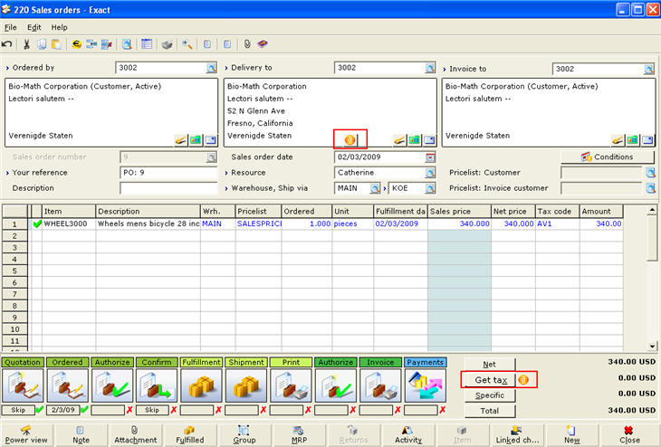The width and height of the screenshot is (661, 447).
Task: Click the Skip button under Quotation
Action: pos(18,410)
